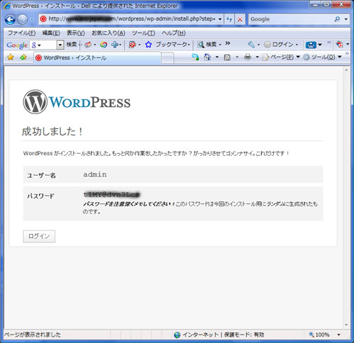This screenshot has height=343, width=354.
Task: Open the ヘルプ(H) menu
Action: point(173,33)
